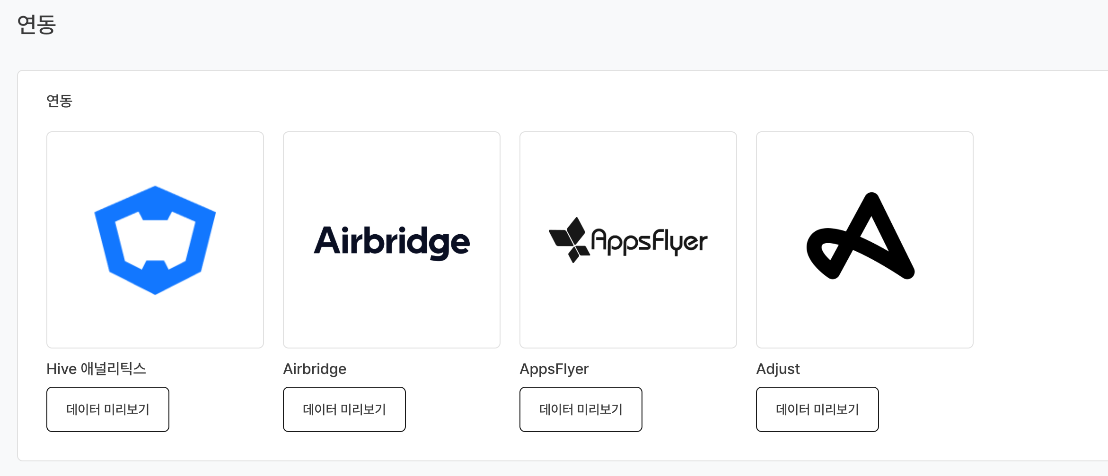The image size is (1108, 476).
Task: Preview data for Hive 애널리틱스
Action: (108, 409)
